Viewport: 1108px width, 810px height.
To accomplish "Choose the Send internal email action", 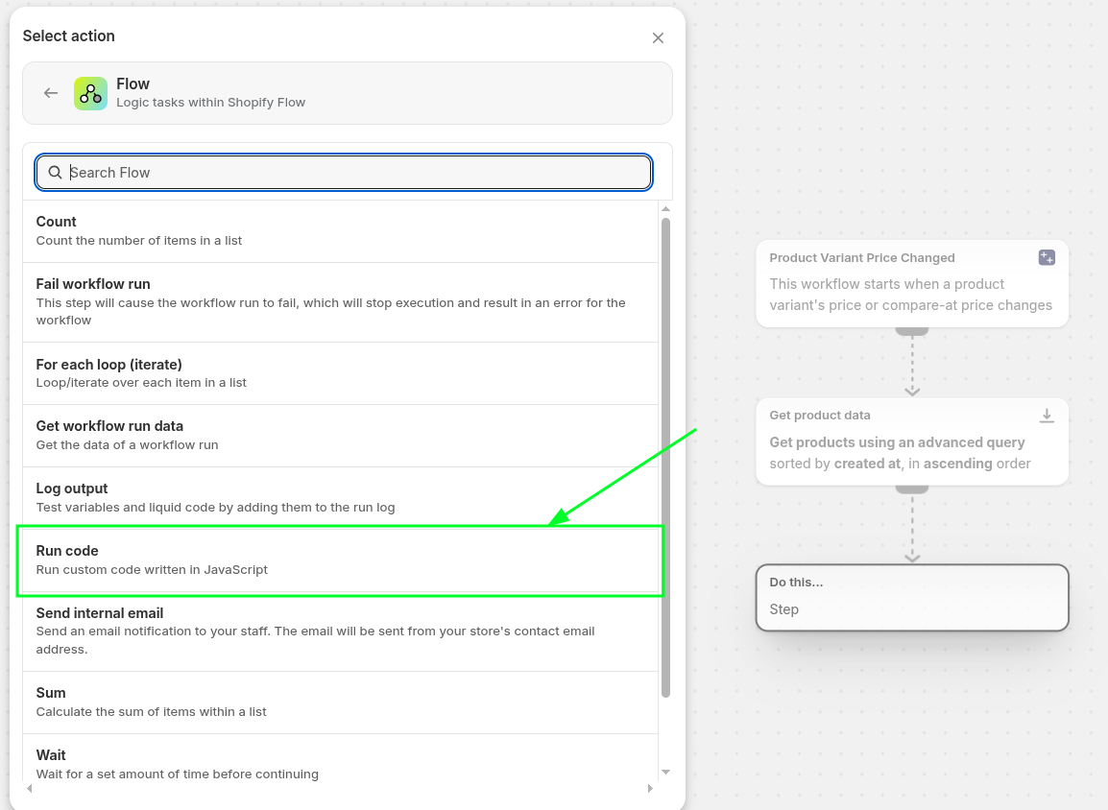I will (340, 630).
